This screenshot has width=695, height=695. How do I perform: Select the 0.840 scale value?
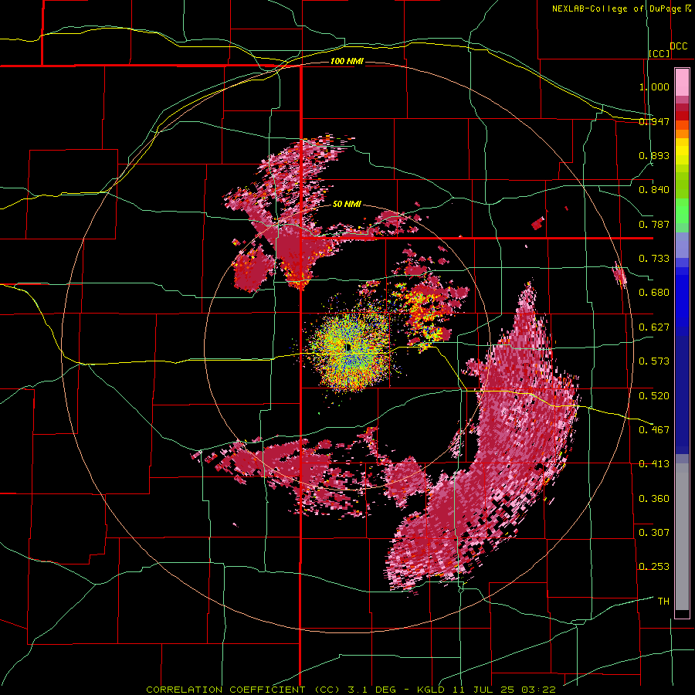click(654, 190)
